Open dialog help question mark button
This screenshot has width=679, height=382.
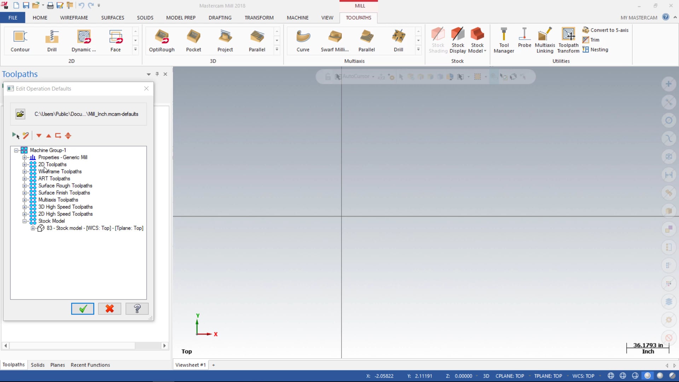(137, 309)
